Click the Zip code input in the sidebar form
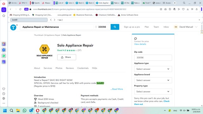203x114 pixels. point(153,58)
